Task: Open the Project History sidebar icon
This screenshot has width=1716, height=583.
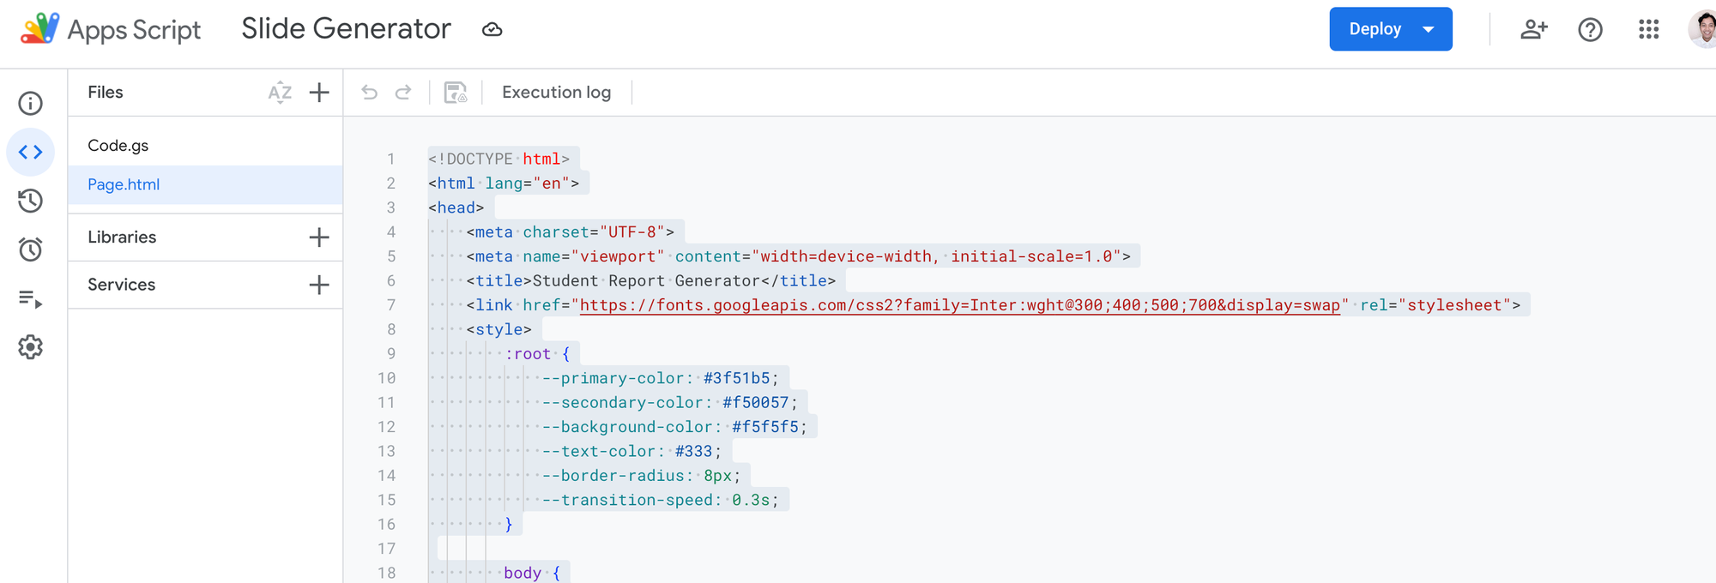Action: click(x=31, y=201)
